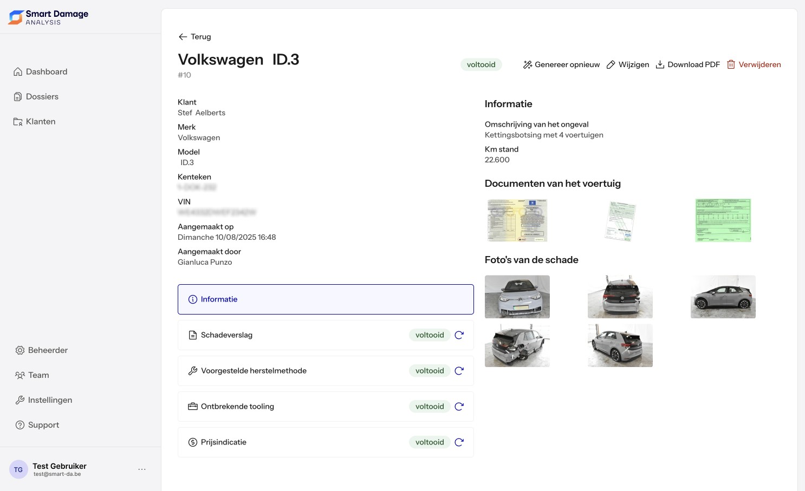
Task: View the rear three-quarter car photo
Action: [x=620, y=345]
